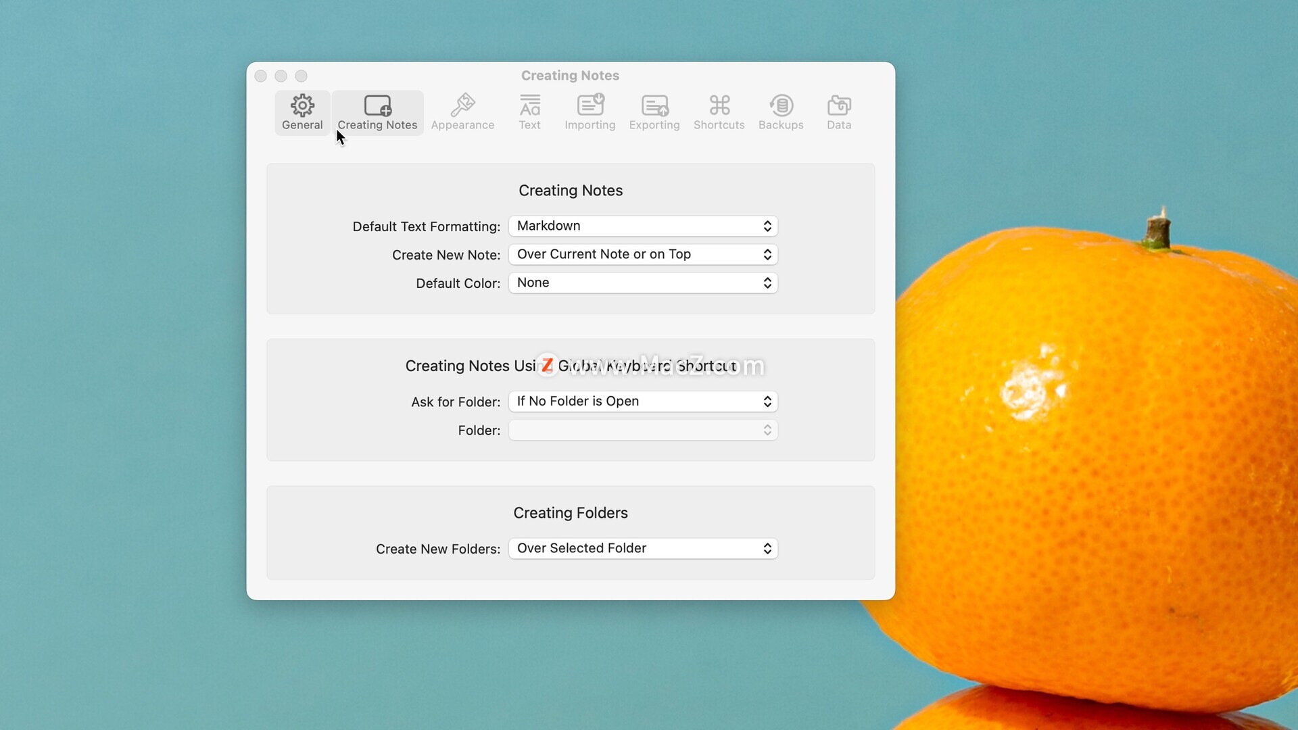This screenshot has width=1298, height=730.
Task: Click the 'Default Text Formatting:' label
Action: (427, 226)
